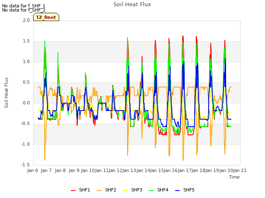Click the SHF2 legend label
Viewport: 265px width, 198px height.
(x=111, y=190)
